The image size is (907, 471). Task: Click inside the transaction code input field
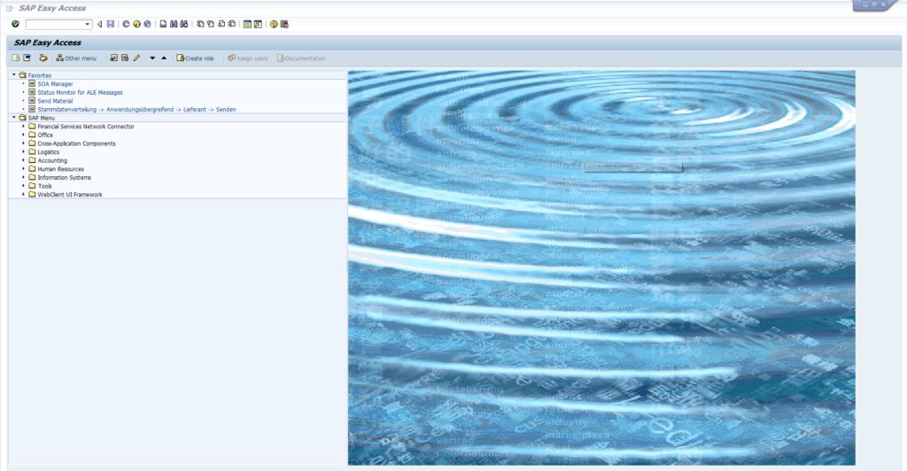click(x=55, y=24)
